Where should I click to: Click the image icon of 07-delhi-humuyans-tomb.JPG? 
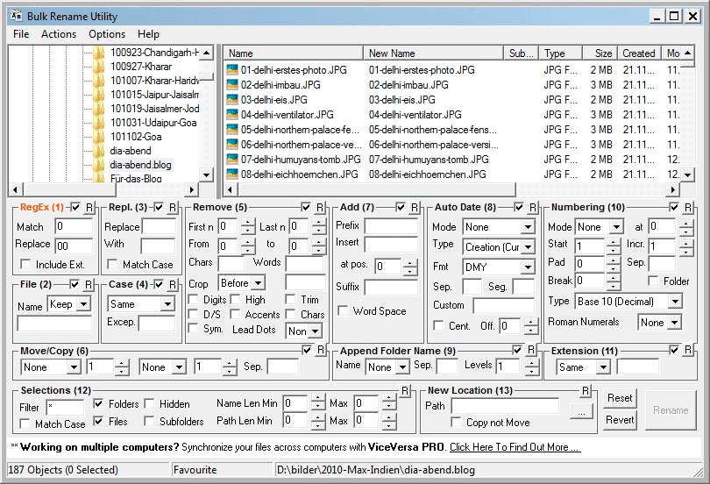232,160
